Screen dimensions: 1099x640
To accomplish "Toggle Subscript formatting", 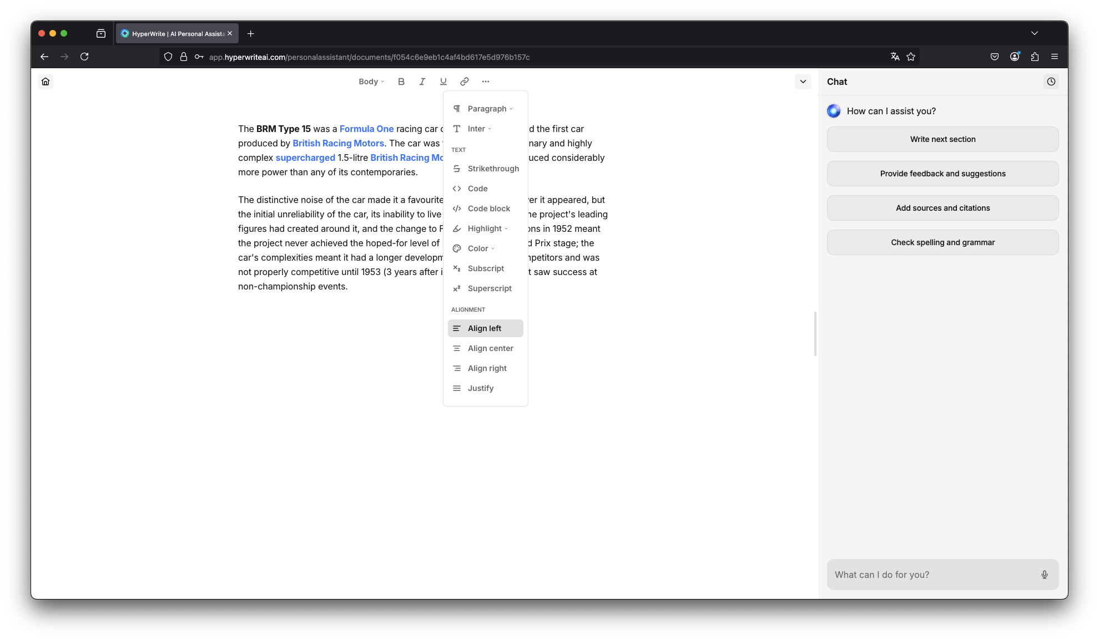I will [x=486, y=268].
